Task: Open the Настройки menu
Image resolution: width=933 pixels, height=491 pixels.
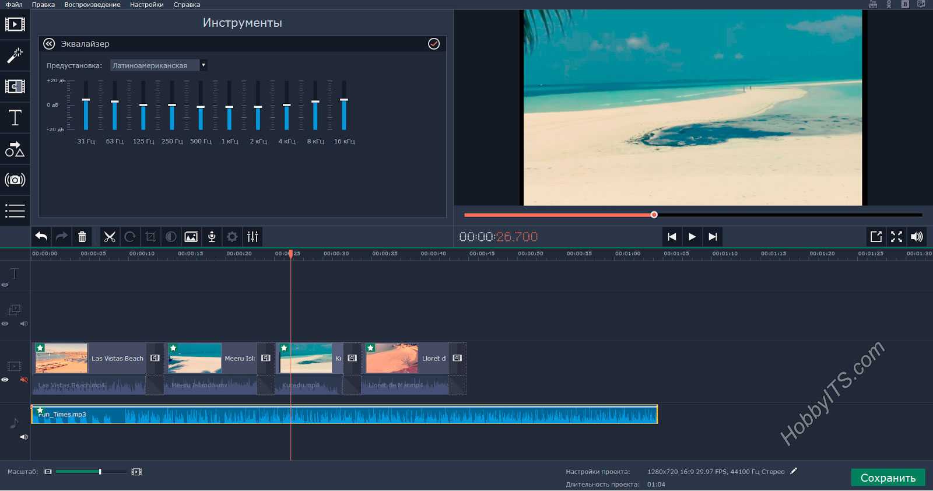Action: 146,5
